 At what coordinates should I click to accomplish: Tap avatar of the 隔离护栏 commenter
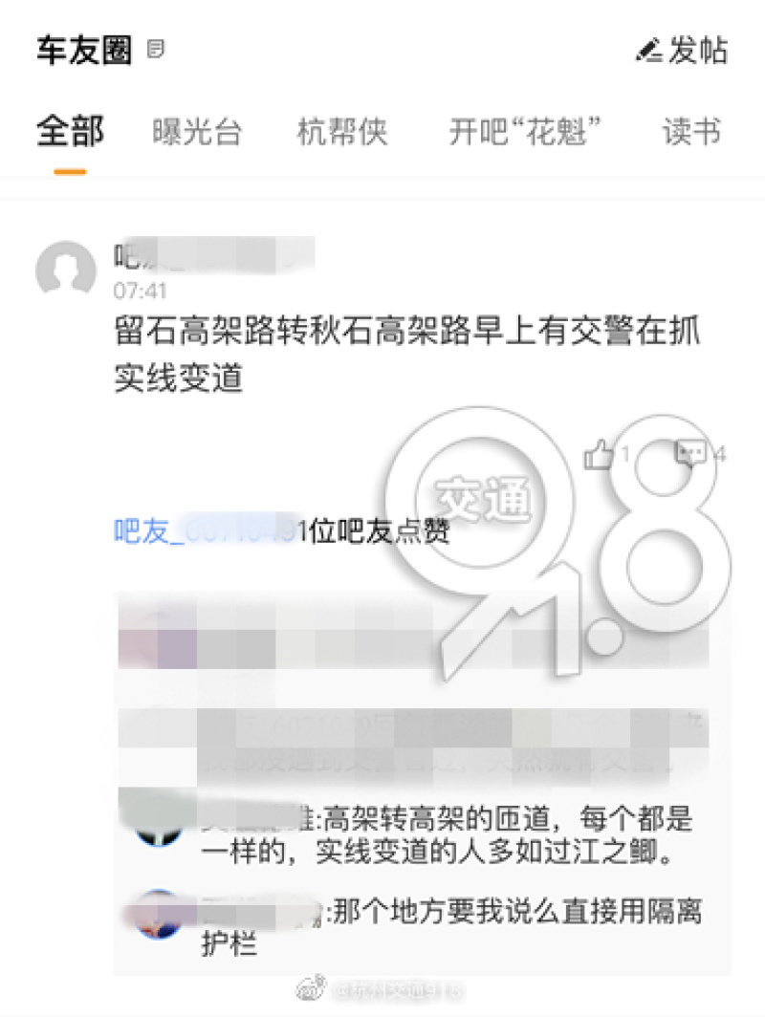[159, 914]
